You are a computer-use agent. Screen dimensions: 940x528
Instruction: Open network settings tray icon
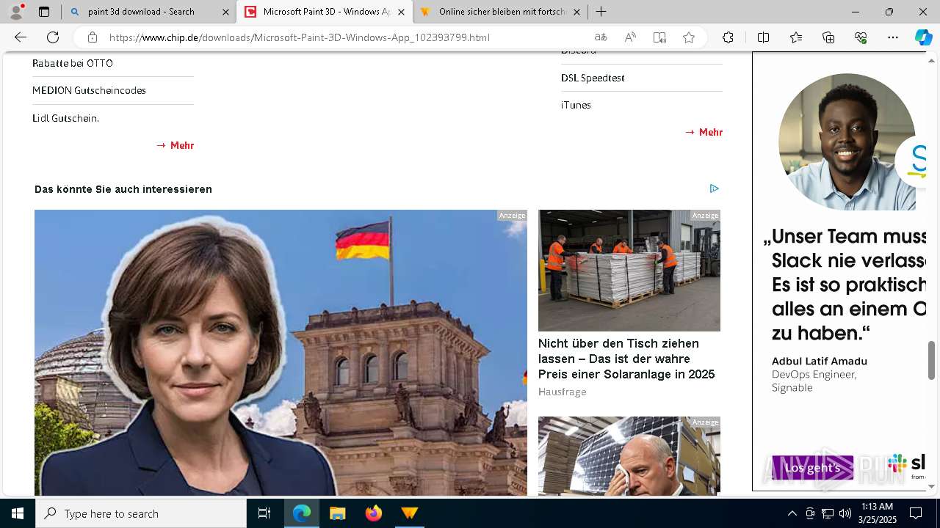point(828,513)
